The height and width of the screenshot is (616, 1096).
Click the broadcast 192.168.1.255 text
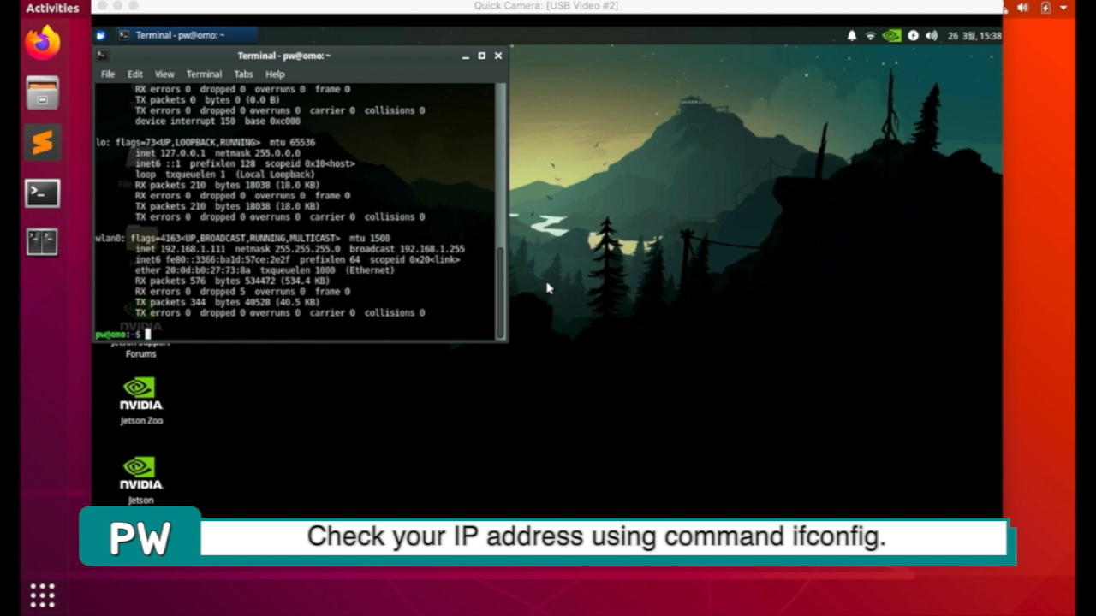pyautogui.click(x=407, y=249)
